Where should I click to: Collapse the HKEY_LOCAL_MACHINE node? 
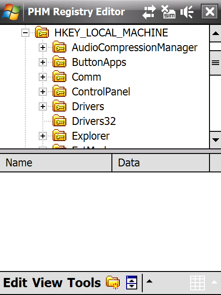point(25,33)
